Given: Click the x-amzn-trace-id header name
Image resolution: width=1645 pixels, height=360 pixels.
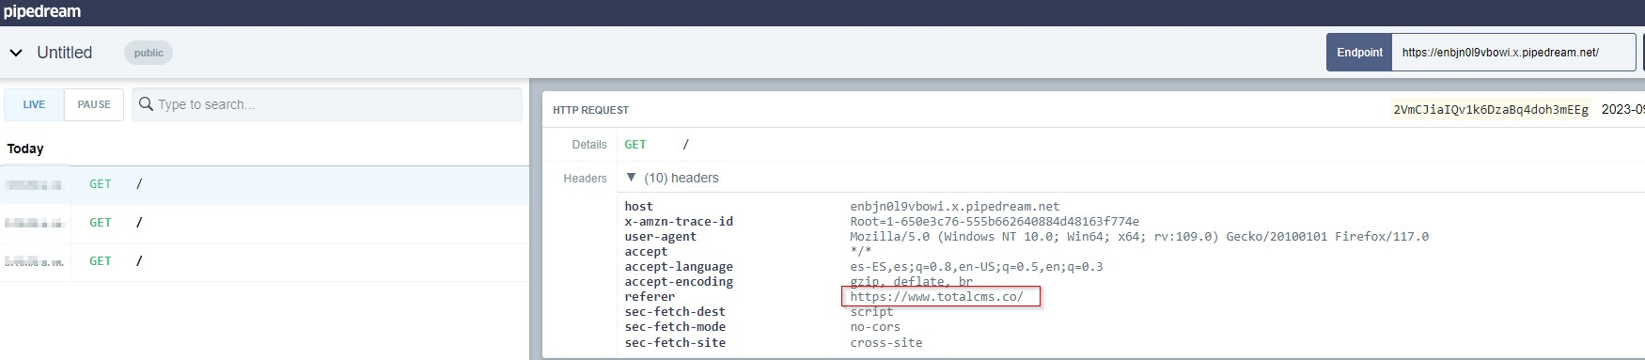Looking at the screenshot, I should pos(679,221).
